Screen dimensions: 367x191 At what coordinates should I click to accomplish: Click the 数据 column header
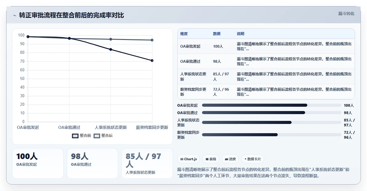coord(217,34)
